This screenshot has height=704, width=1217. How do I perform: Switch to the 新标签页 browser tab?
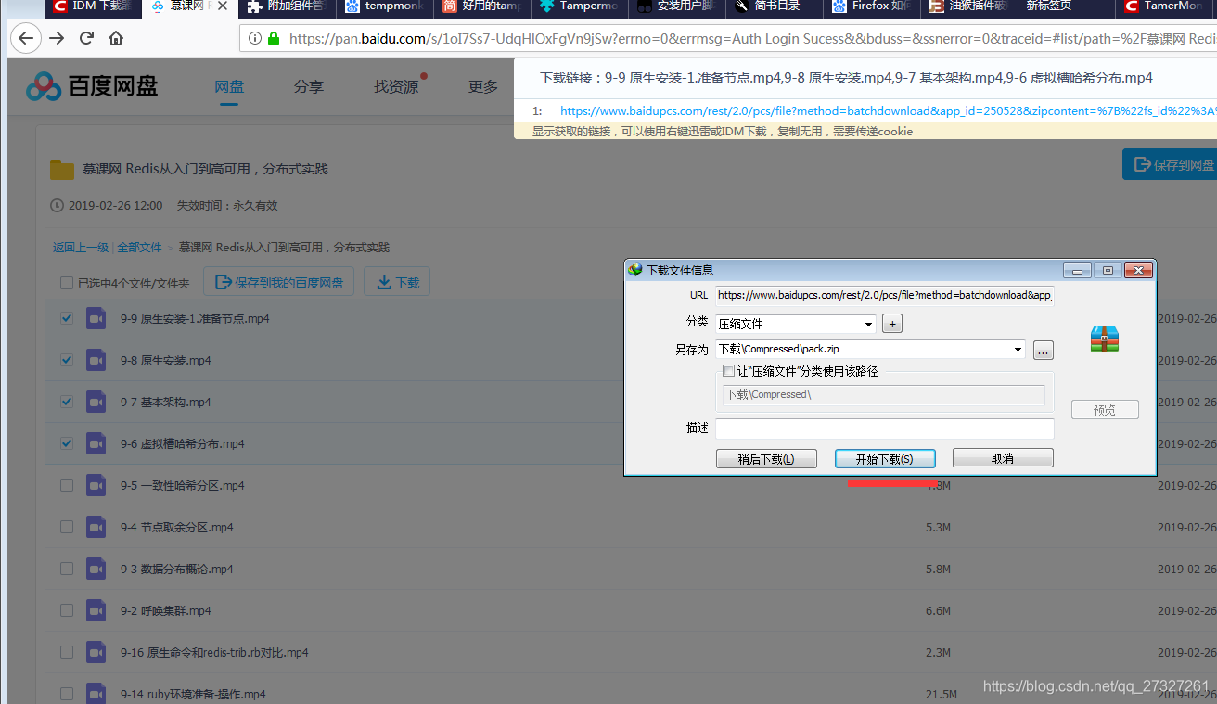1066,7
